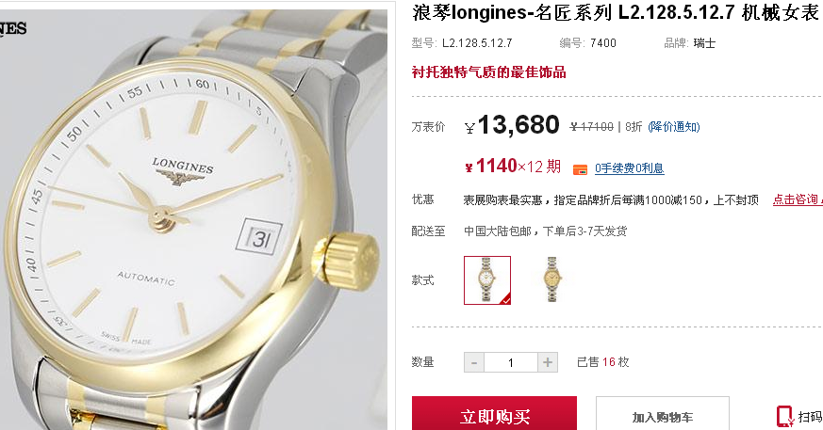This screenshot has height=430, width=823.
Task: Click the quantity input field
Action: click(511, 362)
